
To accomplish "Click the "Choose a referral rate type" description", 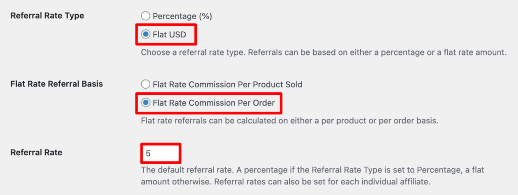I will [324, 52].
